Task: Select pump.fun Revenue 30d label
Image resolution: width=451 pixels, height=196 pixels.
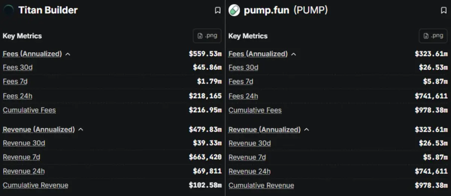Action: pyautogui.click(x=250, y=143)
